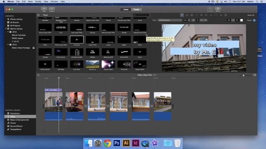Screen dimensions: 266x149
Task: Toggle the libraries sidebar icon
Action: tap(39, 15)
